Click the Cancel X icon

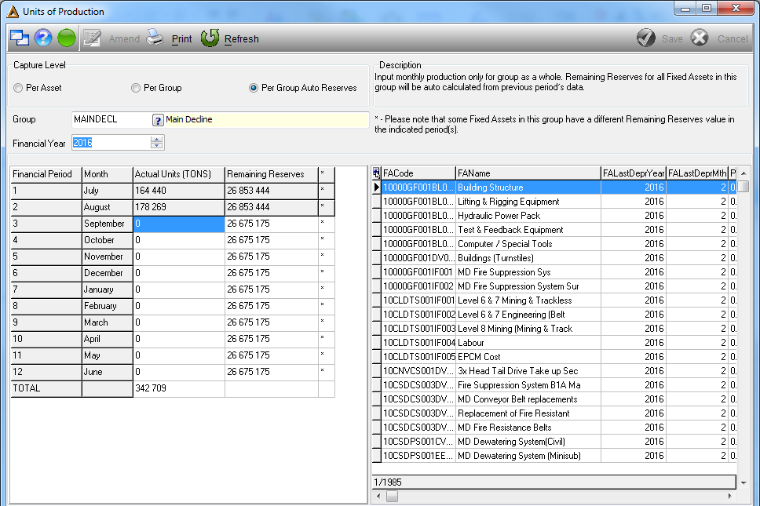click(x=700, y=38)
